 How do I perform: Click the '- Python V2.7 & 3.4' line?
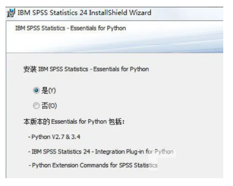(54, 137)
